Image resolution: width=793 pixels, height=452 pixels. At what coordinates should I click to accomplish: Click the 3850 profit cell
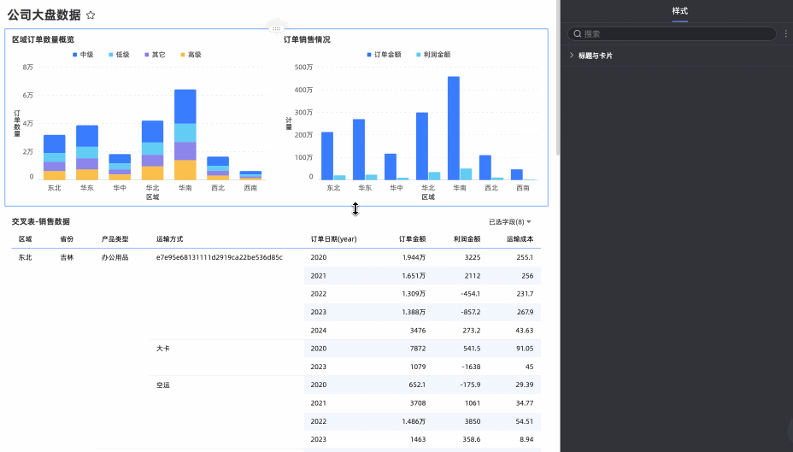(473, 421)
